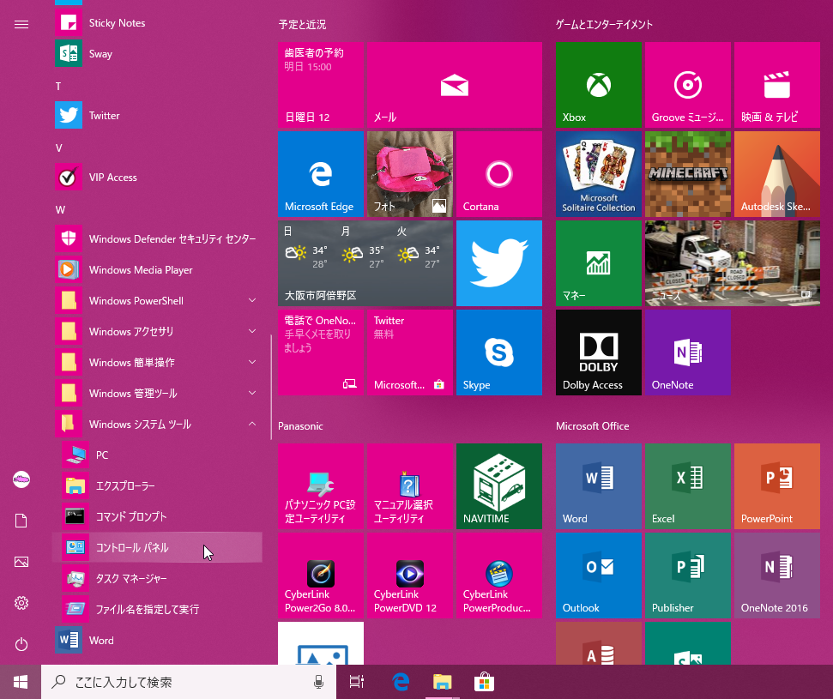Launch CyberLink PowerDVD 12 tile
833x699 pixels.
coord(409,575)
